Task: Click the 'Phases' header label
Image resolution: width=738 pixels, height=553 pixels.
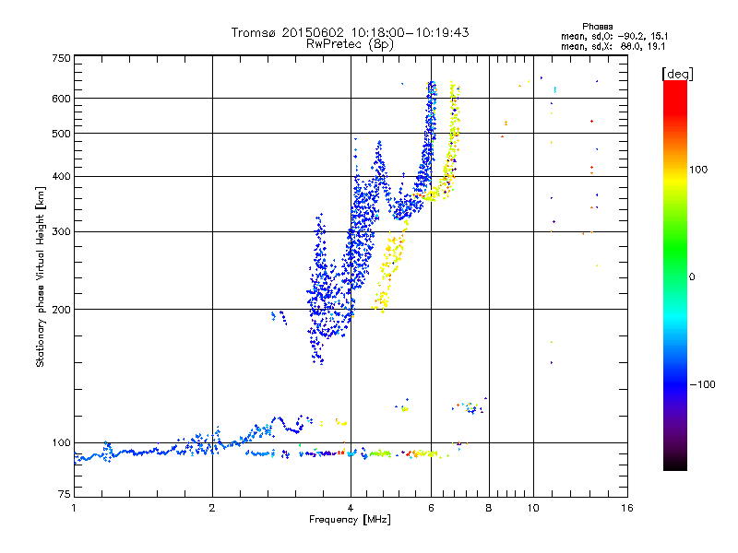Action: pyautogui.click(x=597, y=27)
